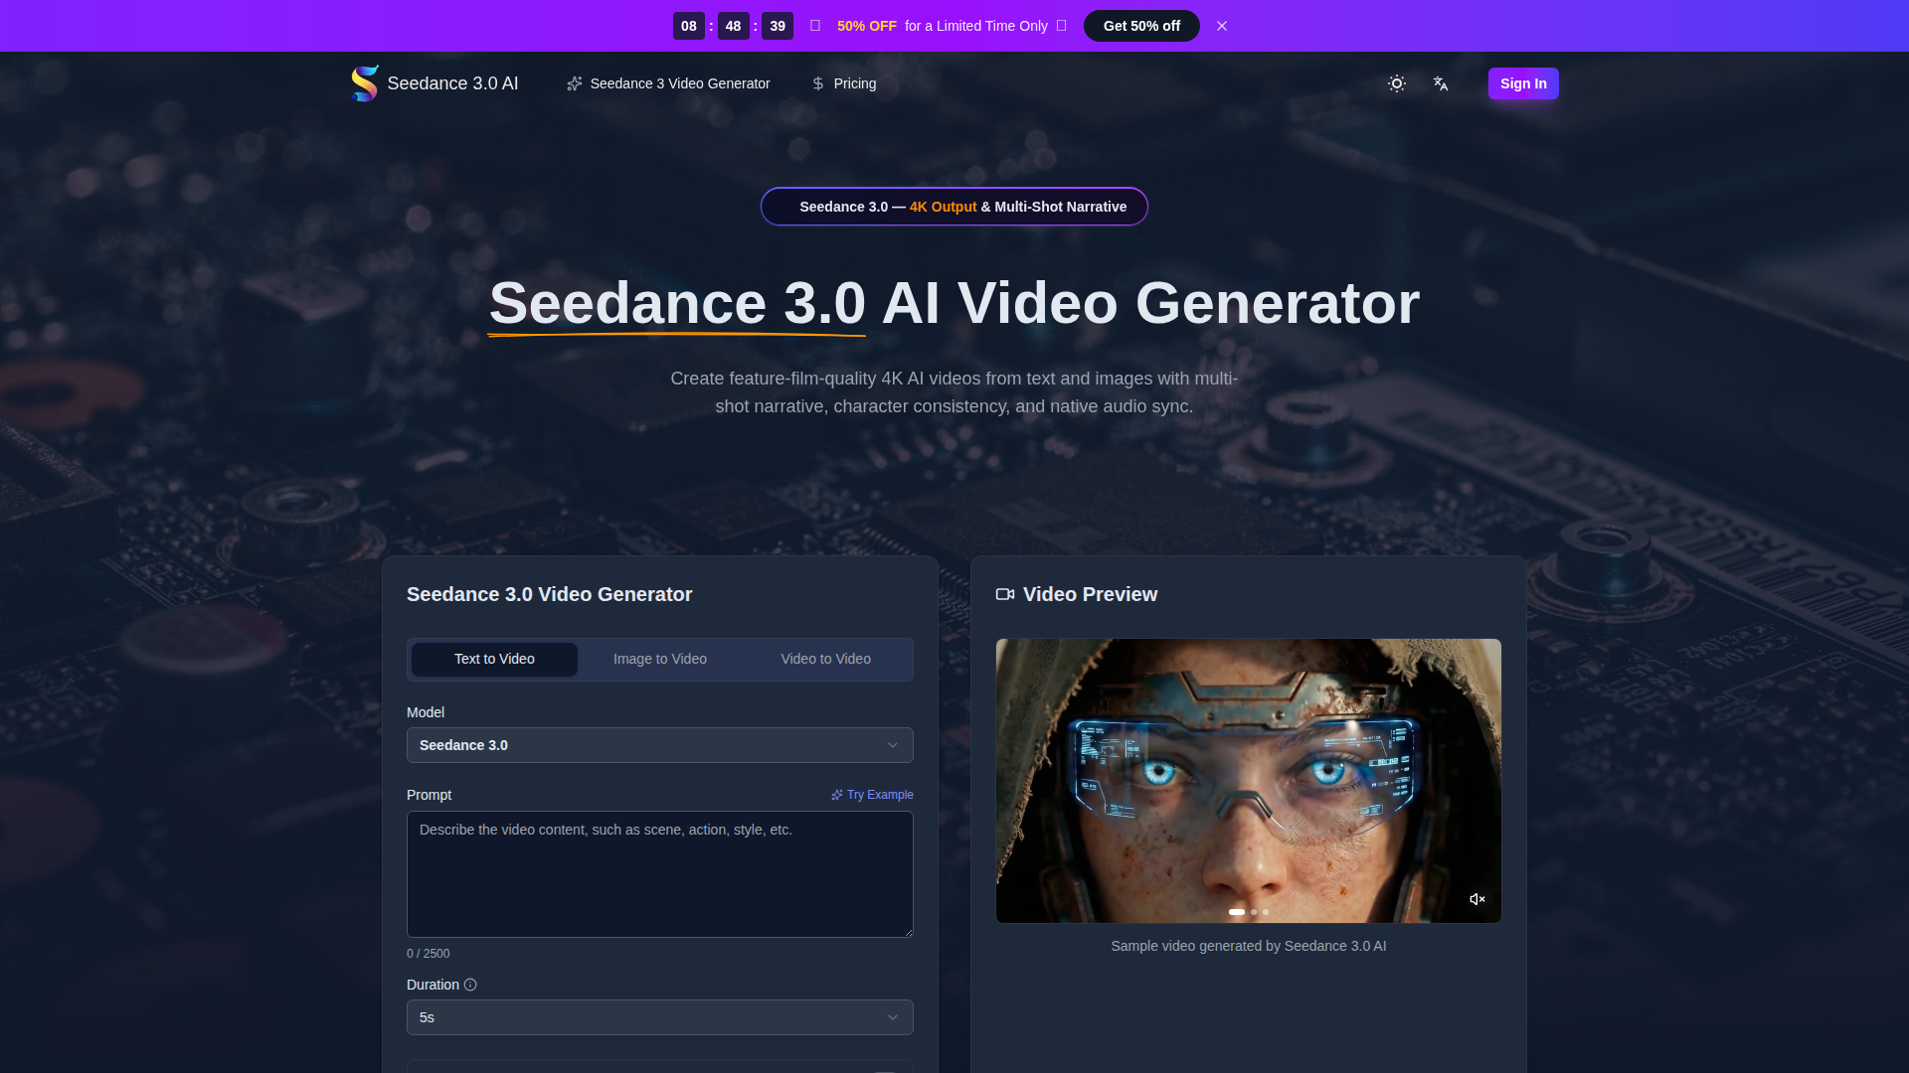Image resolution: width=1909 pixels, height=1073 pixels.
Task: Expand the Duration 5s dropdown
Action: coord(659,1017)
